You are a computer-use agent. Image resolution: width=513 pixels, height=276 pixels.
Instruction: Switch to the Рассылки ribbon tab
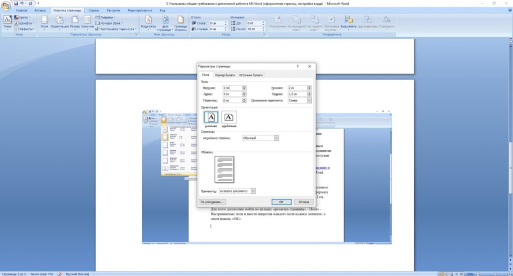click(x=113, y=10)
